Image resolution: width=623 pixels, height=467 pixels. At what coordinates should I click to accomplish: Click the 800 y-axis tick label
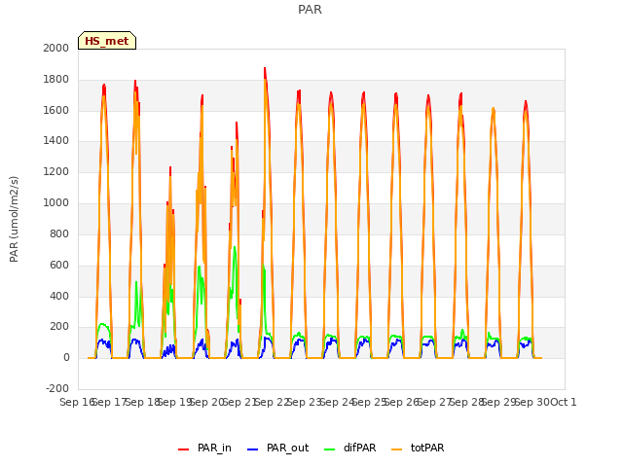coord(59,233)
